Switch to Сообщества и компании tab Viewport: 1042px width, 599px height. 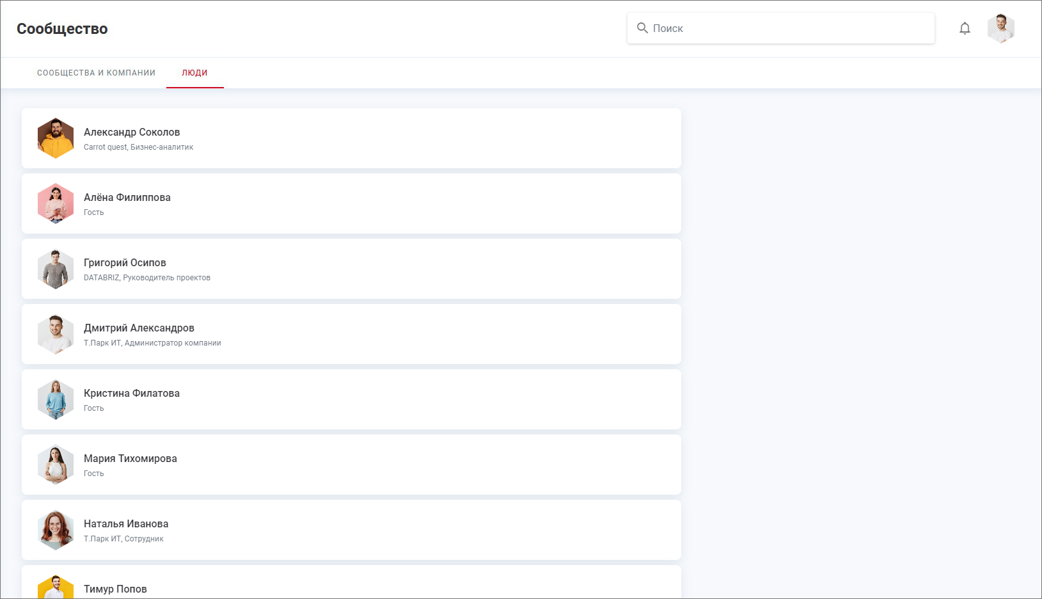click(96, 73)
